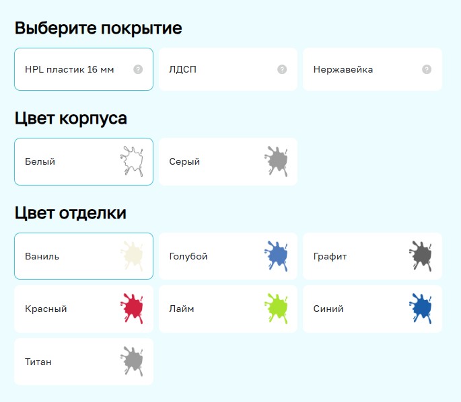This screenshot has width=461, height=402.
Task: Click gray splash icon in Серый body option
Action: coord(276,161)
